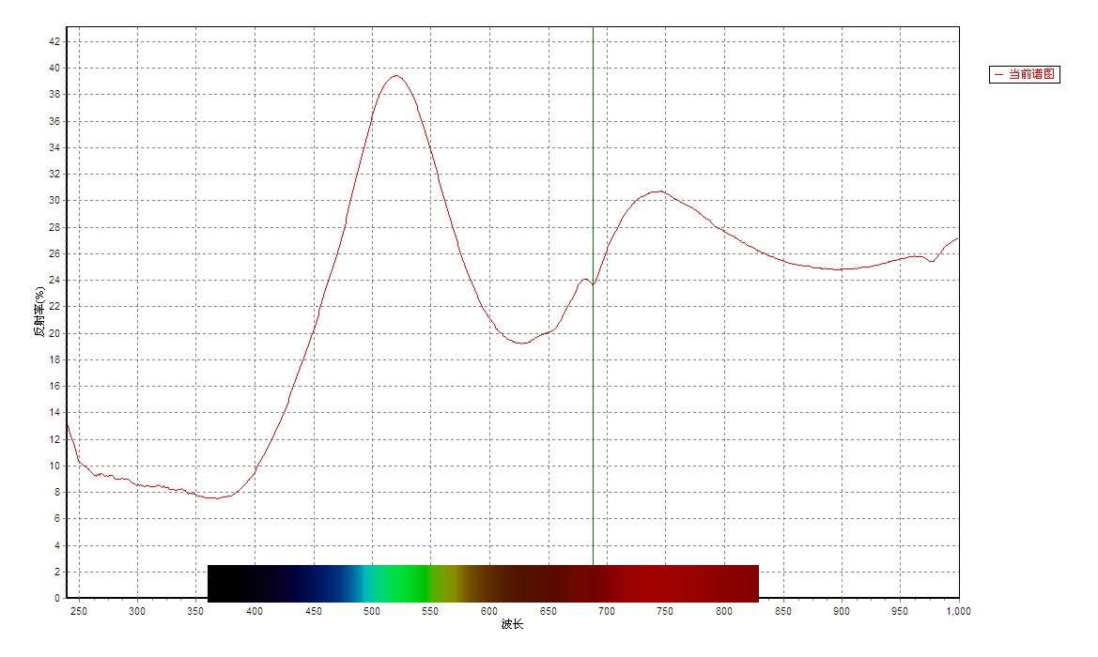Click the 1,000 tick label on the x-axis
This screenshot has width=1098, height=657.
958,611
